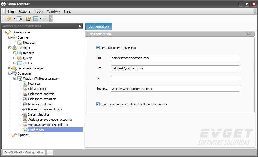Open the Actions menu
258x157 pixels.
point(24,11)
